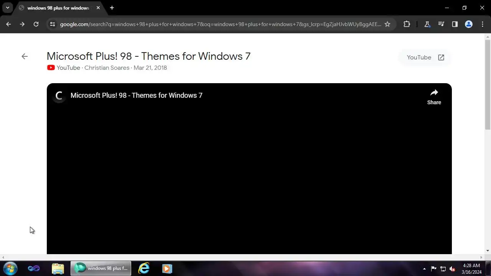Launch Internet Explorer from taskbar

pyautogui.click(x=144, y=268)
